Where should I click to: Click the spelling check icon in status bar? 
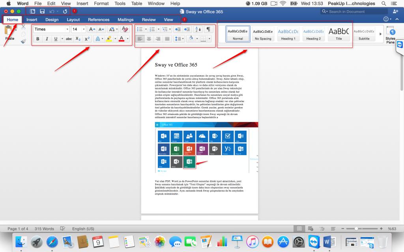tap(63, 229)
